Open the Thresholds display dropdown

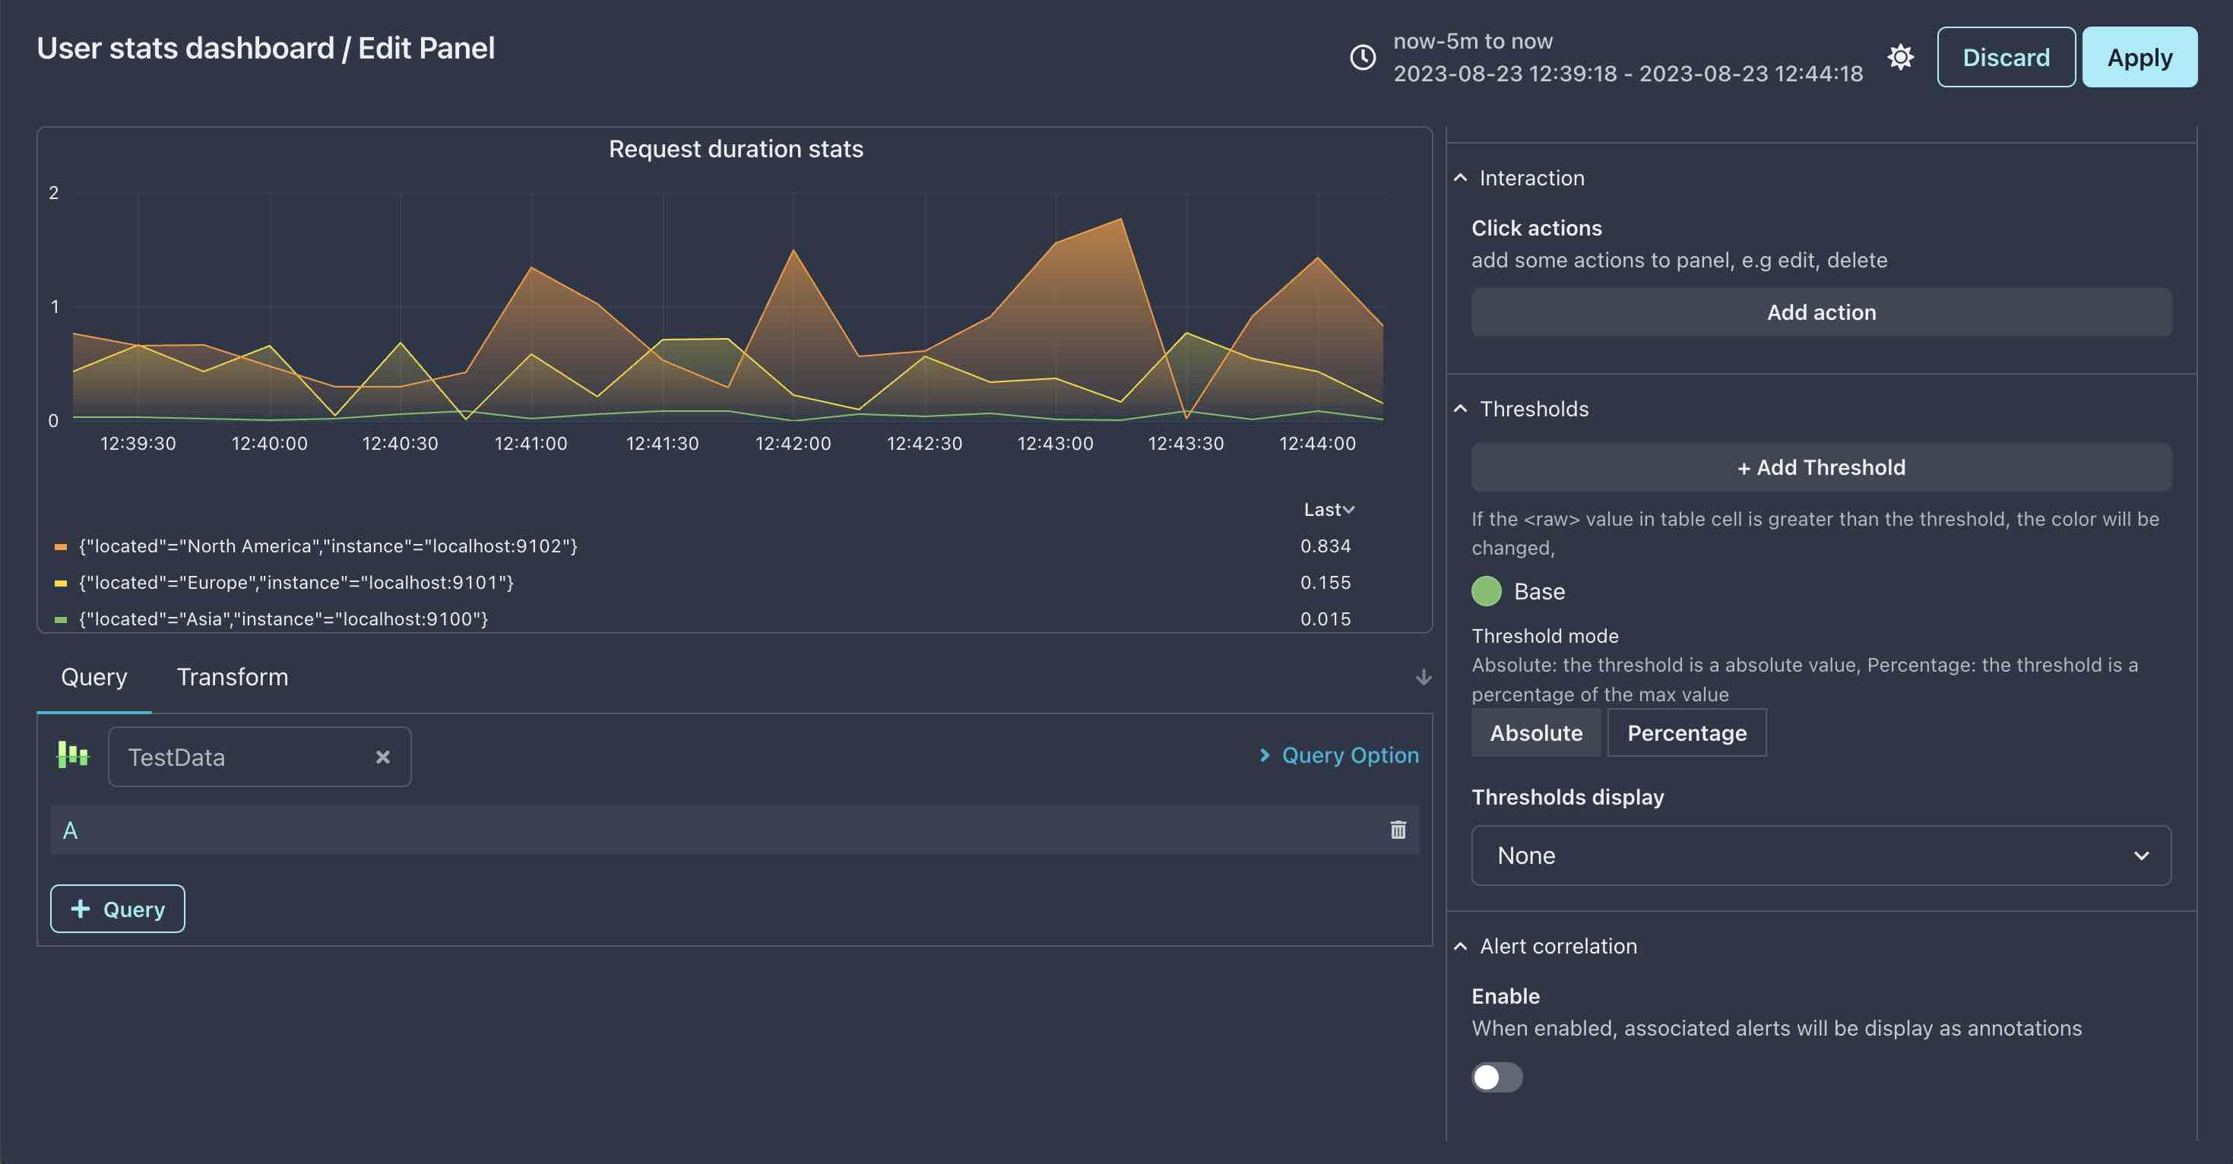click(1820, 856)
